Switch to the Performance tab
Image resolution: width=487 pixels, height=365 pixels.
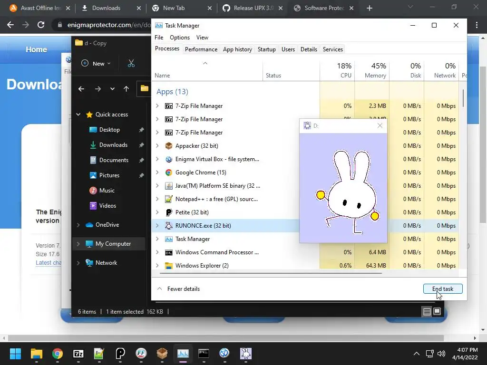(x=201, y=49)
